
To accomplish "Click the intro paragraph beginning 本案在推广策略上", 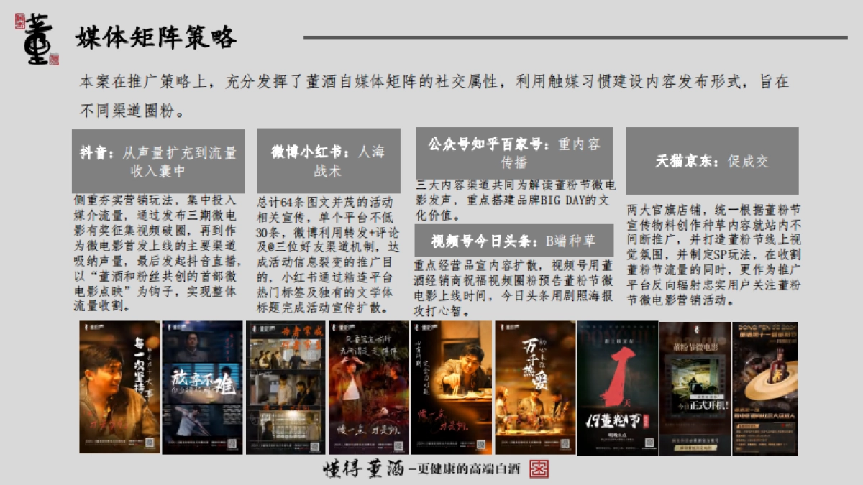I will [434, 96].
